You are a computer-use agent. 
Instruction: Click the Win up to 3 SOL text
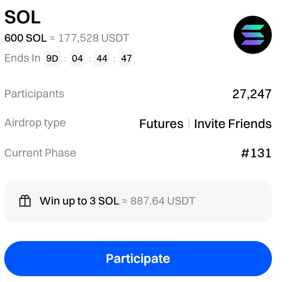[x=79, y=201]
